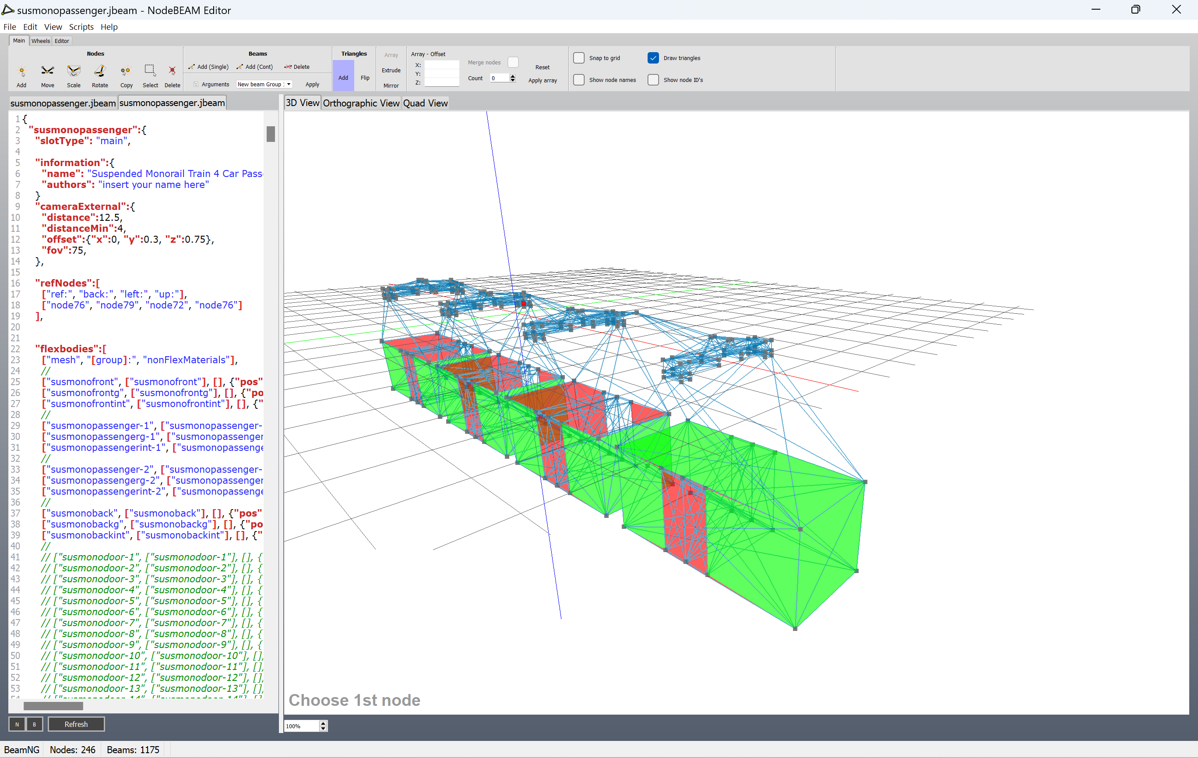
Task: Click Apply array button
Action: (x=542, y=80)
